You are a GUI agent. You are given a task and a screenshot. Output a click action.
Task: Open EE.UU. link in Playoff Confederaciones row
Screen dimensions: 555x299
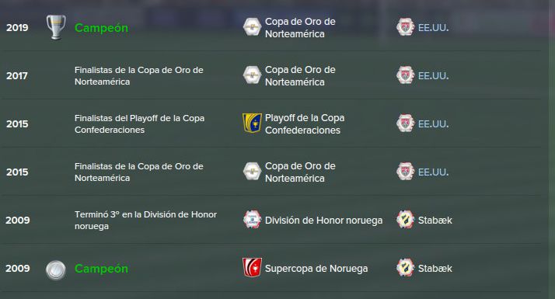(x=433, y=123)
